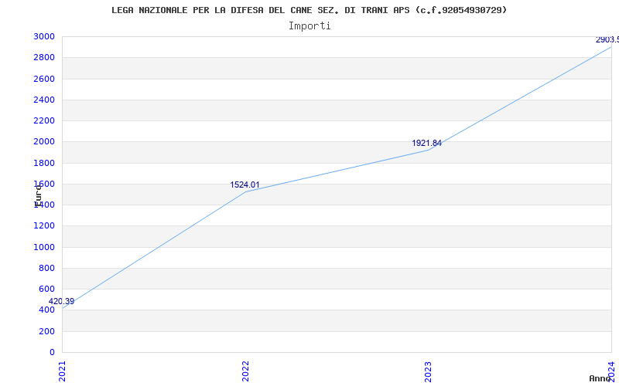Click the 420.39 data point label
The height and width of the screenshot is (386, 619).
(61, 301)
